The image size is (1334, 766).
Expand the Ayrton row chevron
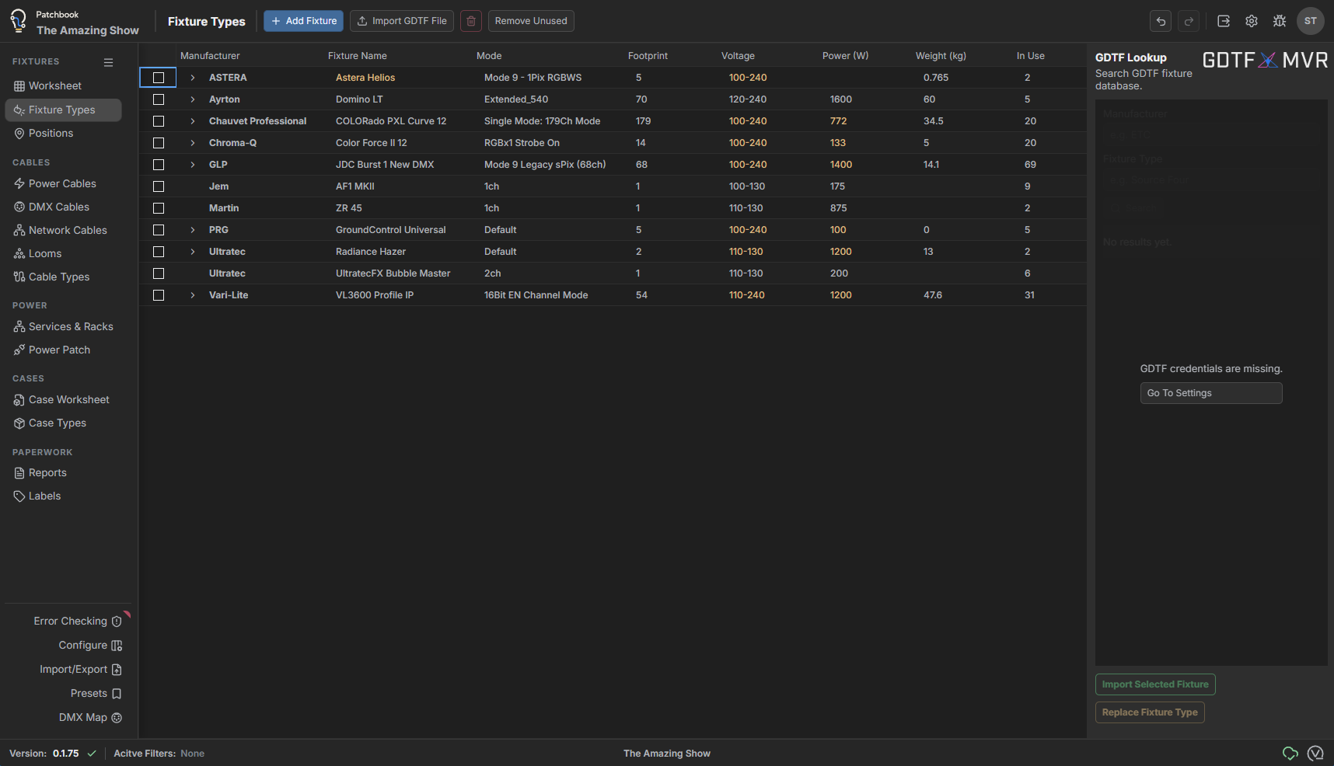193,99
